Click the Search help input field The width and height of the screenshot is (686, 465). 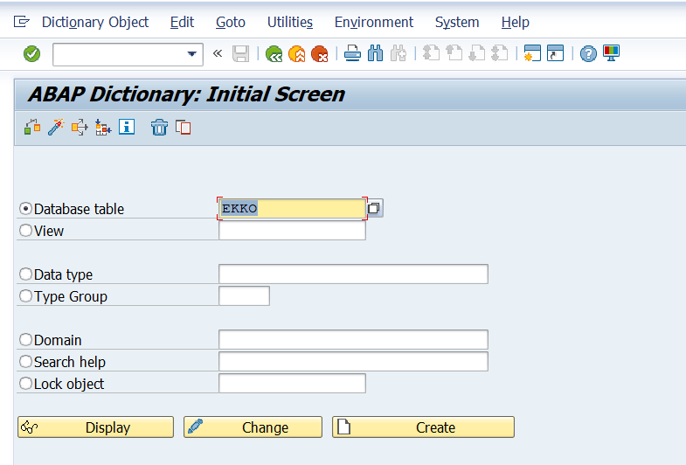352,361
